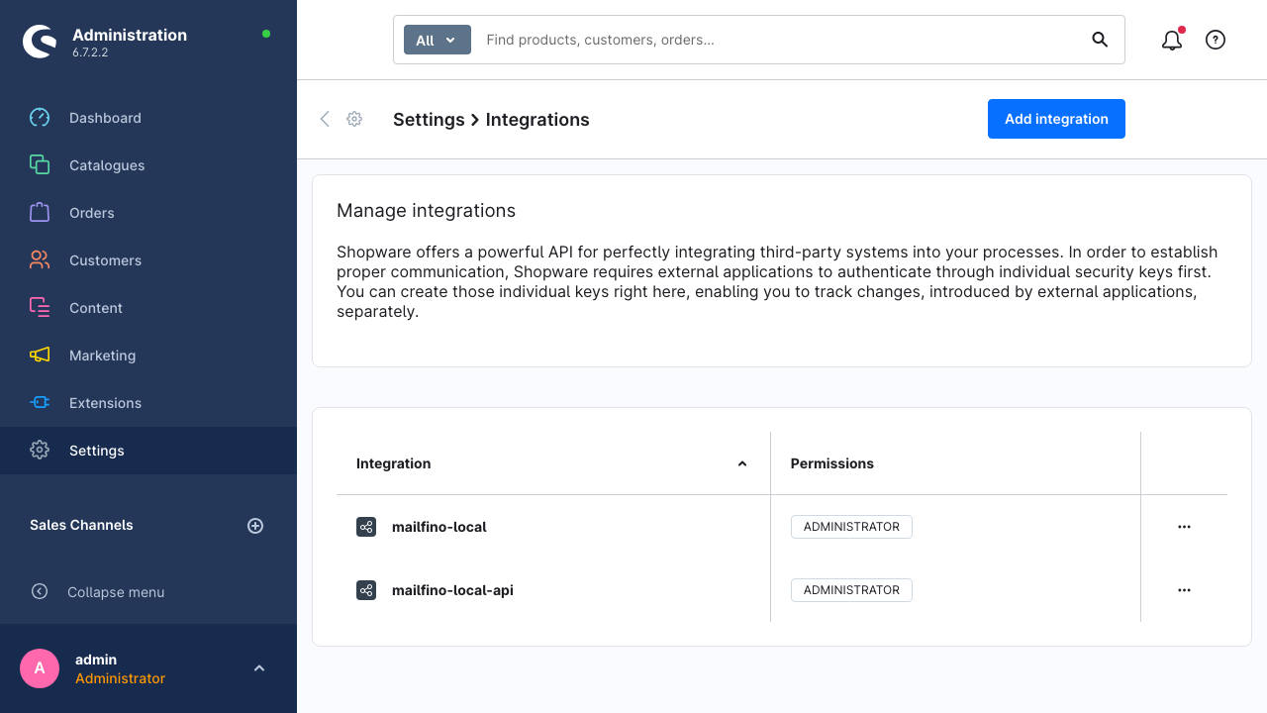Click the Add integration button
This screenshot has height=713, width=1267.
coord(1056,119)
